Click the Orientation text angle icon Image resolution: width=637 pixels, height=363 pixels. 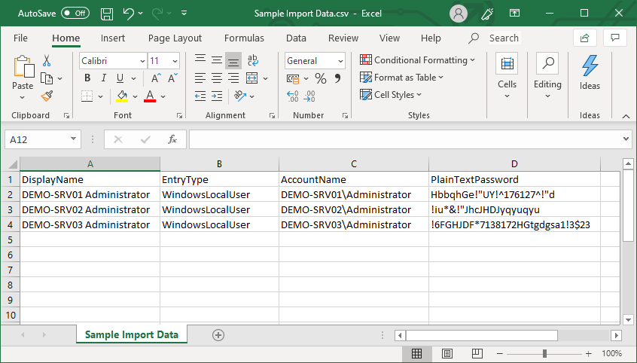click(240, 96)
